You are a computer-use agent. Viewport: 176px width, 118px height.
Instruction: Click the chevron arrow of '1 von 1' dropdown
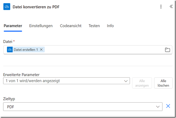(126, 81)
